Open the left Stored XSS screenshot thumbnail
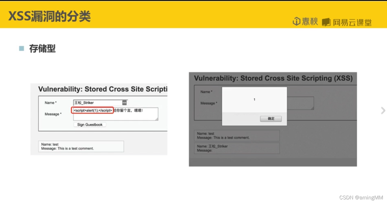 (99, 119)
